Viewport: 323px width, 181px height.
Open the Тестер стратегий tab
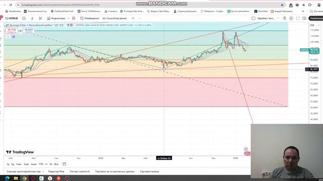(80, 171)
